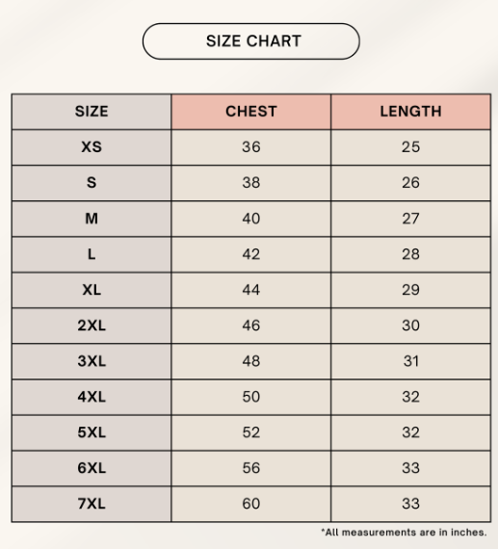Click the SIZE CHART title button
Screen dimensions: 498x549
click(x=251, y=41)
